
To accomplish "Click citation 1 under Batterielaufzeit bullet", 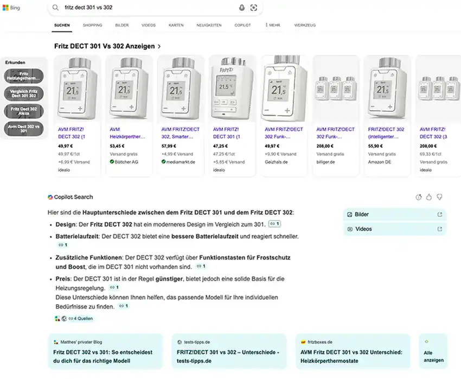I will pos(62,245).
